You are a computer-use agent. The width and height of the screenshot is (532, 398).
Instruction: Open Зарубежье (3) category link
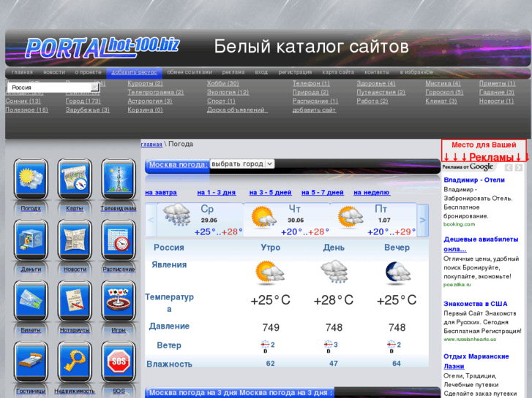[88, 110]
